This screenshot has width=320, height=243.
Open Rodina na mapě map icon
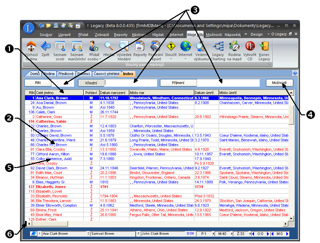[235, 46]
